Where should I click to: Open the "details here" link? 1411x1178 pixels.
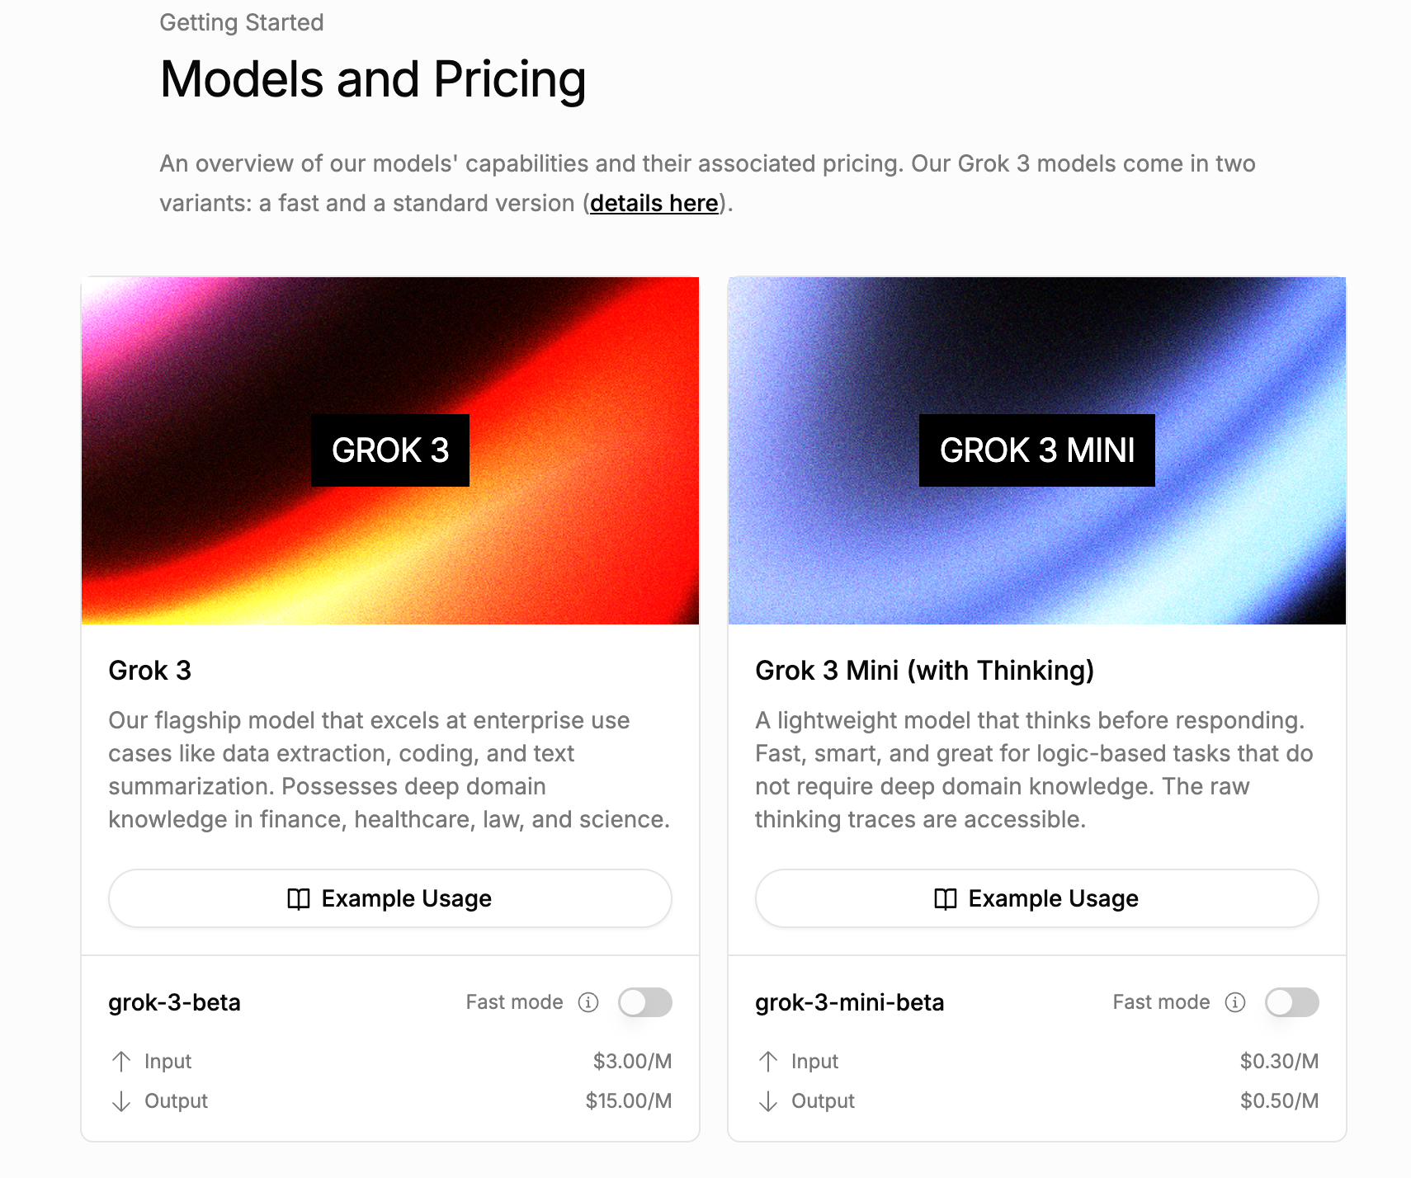(654, 203)
